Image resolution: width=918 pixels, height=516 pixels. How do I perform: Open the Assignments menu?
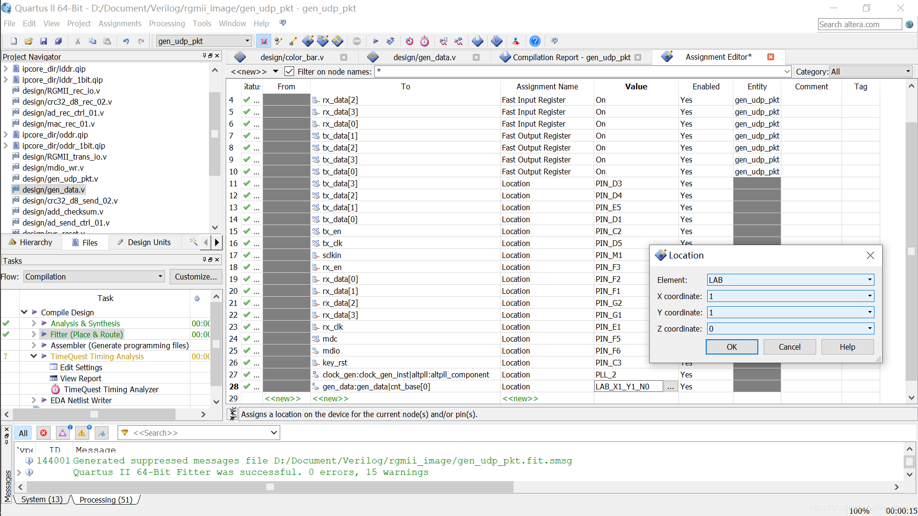(x=120, y=23)
